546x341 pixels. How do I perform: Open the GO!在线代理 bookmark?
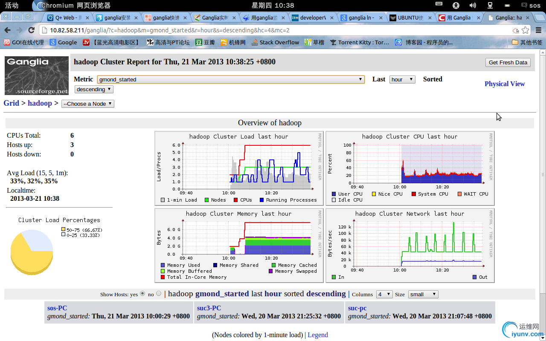(24, 42)
